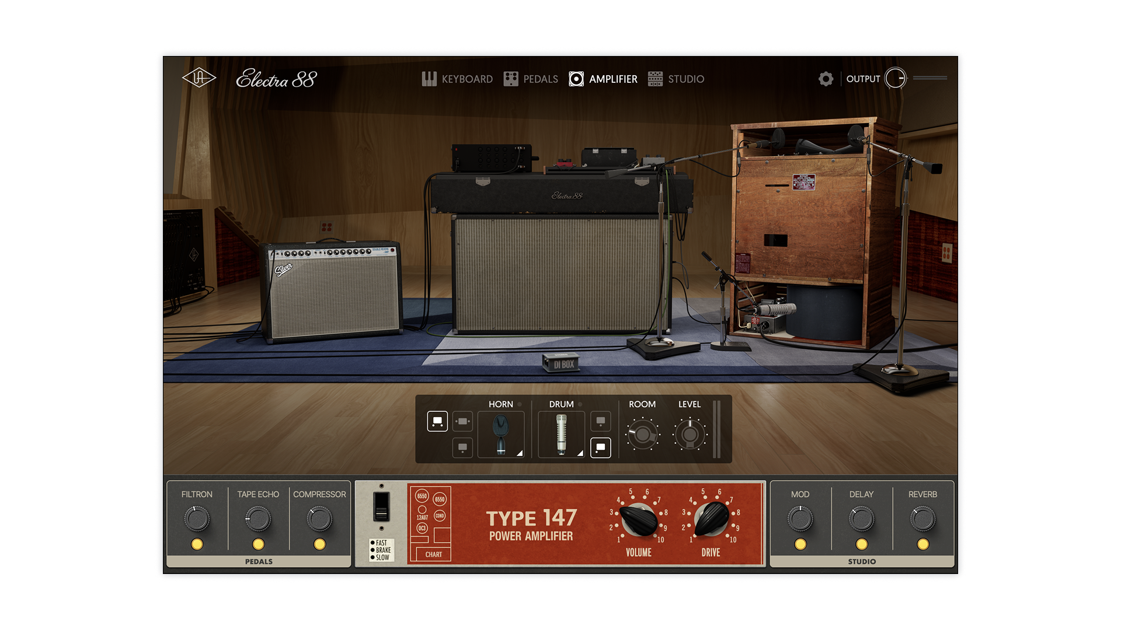Switch to the Studio tab
Screen dimensions: 1121x630
coord(676,79)
